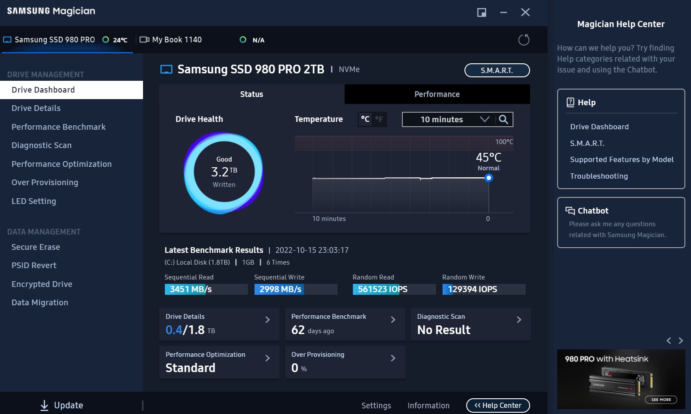
Task: Open Encrypted Drive from the sidebar
Action: [71, 284]
